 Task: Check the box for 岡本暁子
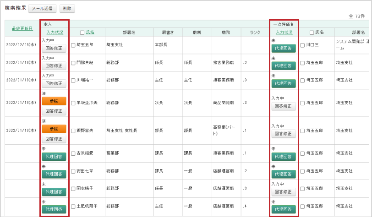point(73,189)
